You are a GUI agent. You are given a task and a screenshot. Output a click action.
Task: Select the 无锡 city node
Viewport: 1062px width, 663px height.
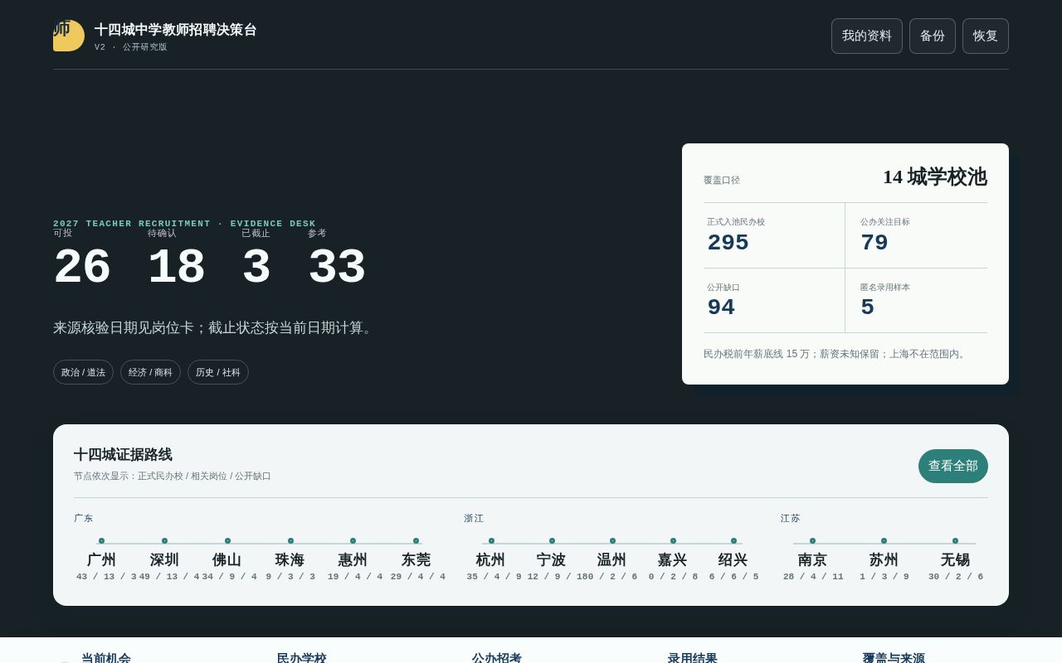coord(956,559)
